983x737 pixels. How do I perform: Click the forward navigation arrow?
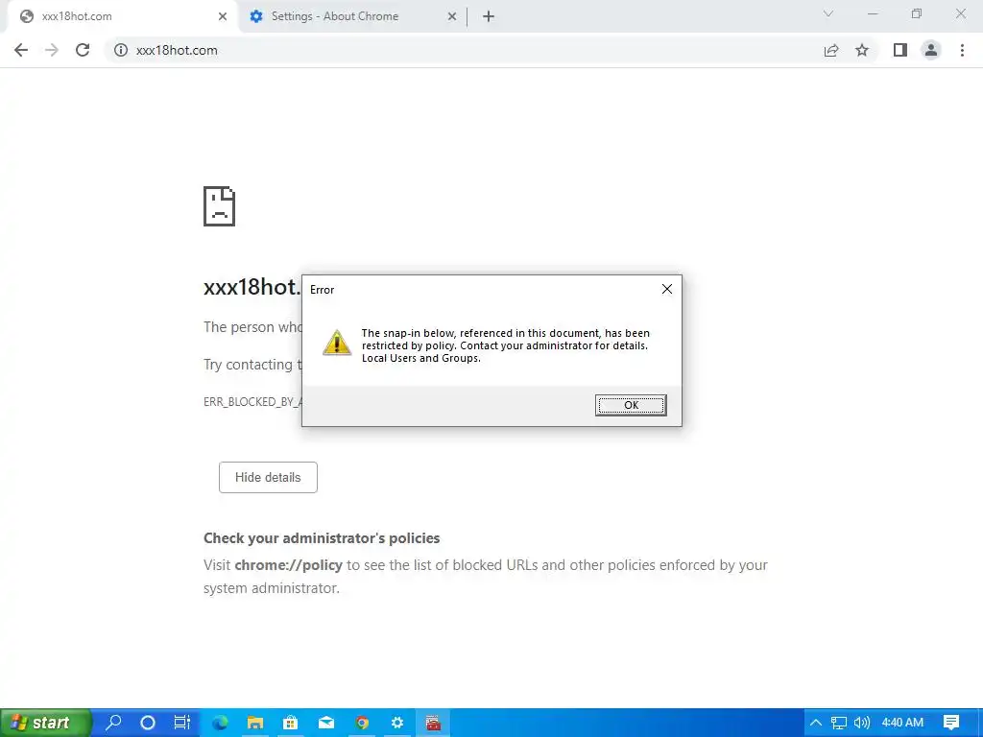(x=52, y=50)
